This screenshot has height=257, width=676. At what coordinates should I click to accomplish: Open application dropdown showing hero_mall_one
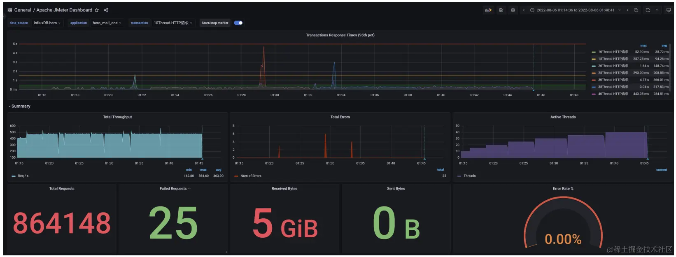(x=107, y=23)
